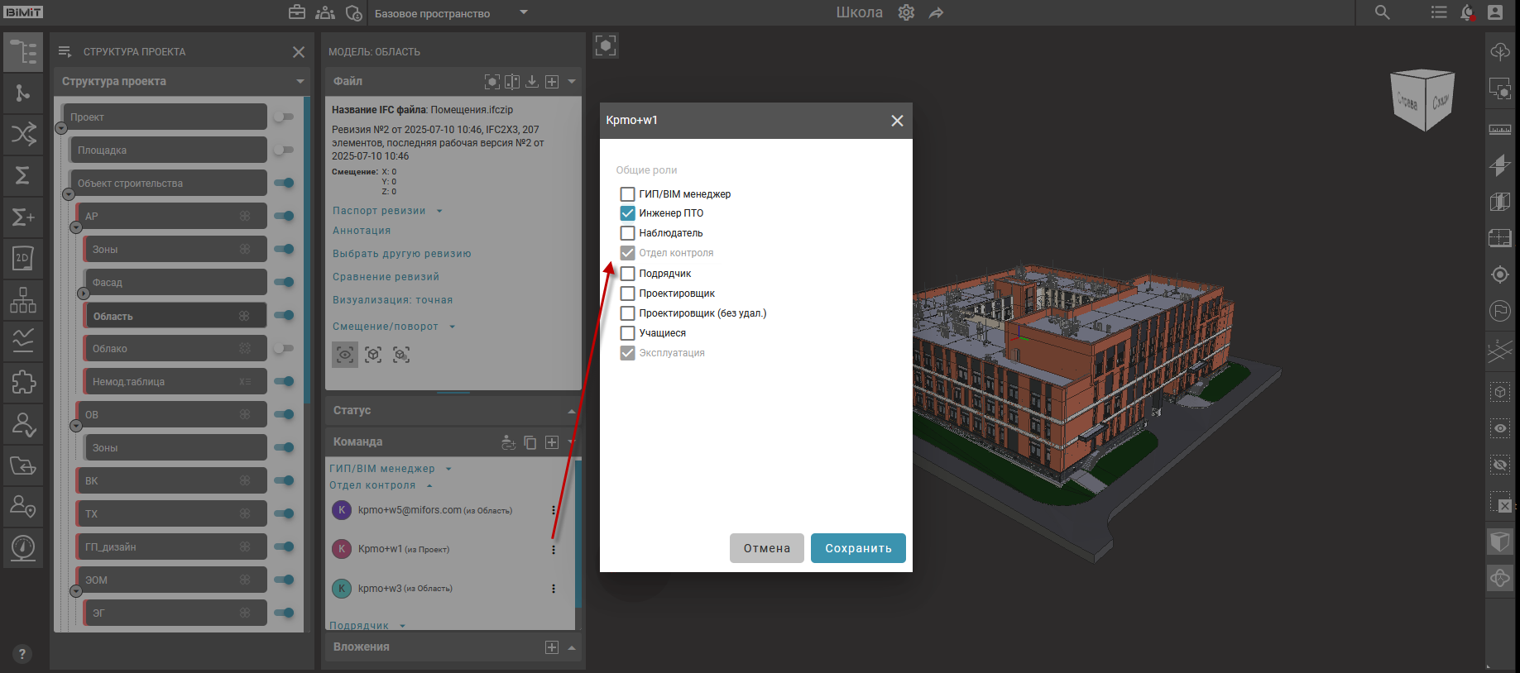Viewport: 1520px width, 673px height.
Task: Collapse the Статус panel
Action: [x=571, y=411]
